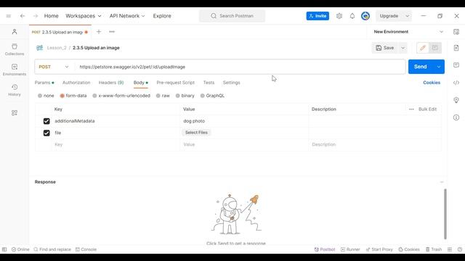Go forward with the right arrow
Image resolution: width=465 pixels, height=261 pixels.
[x=36, y=16]
